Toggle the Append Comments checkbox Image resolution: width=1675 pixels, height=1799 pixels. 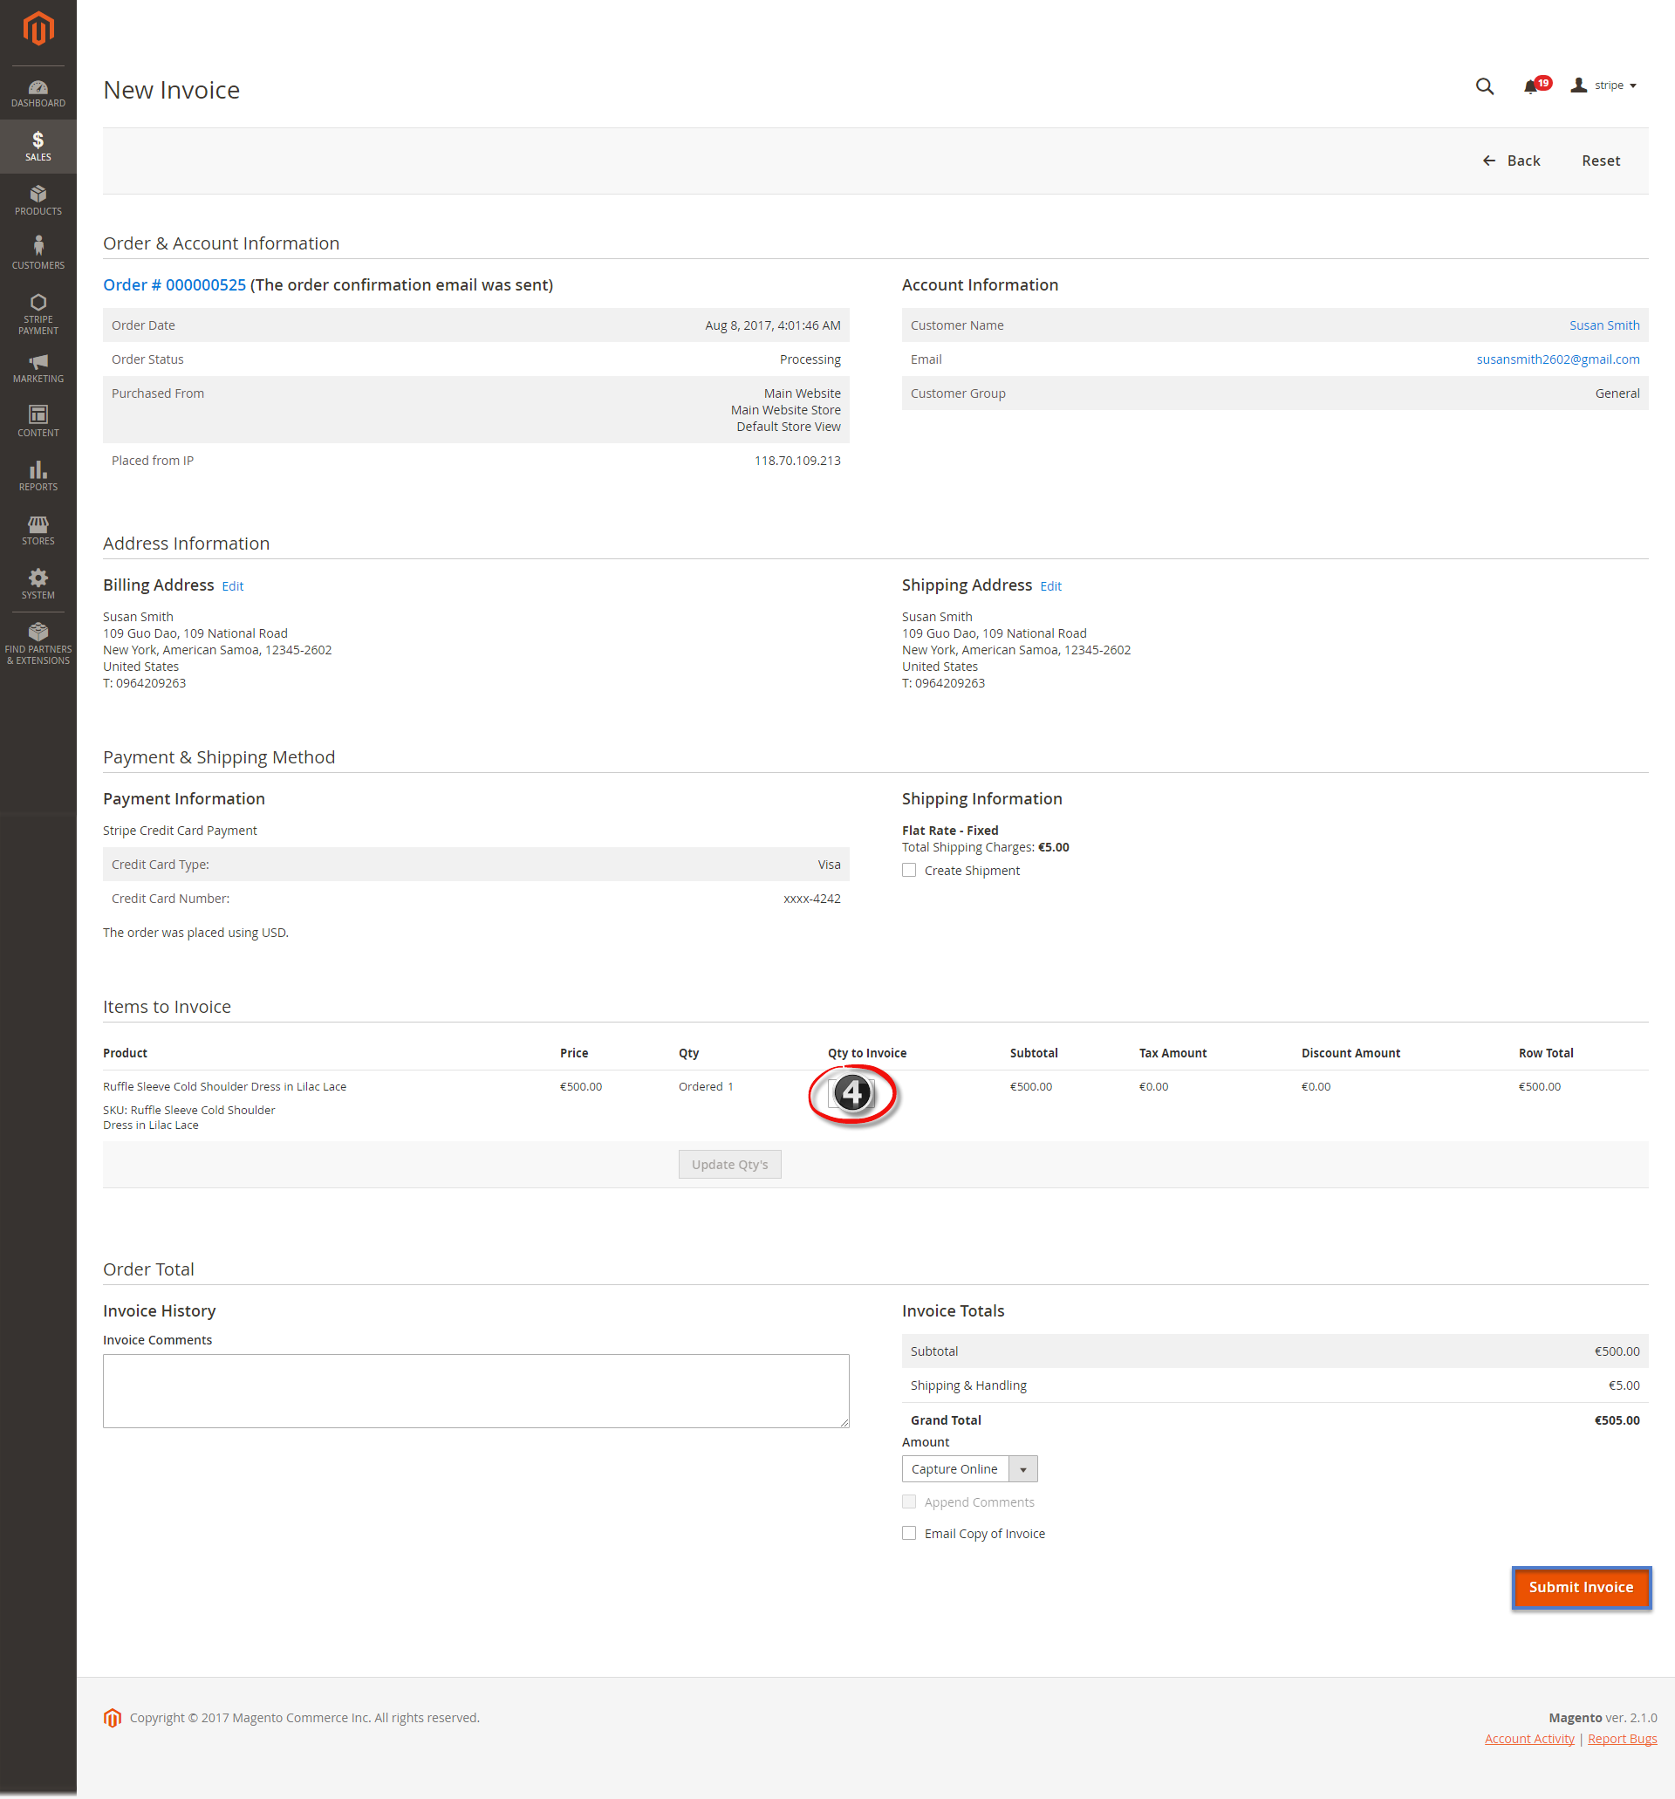click(x=908, y=1501)
